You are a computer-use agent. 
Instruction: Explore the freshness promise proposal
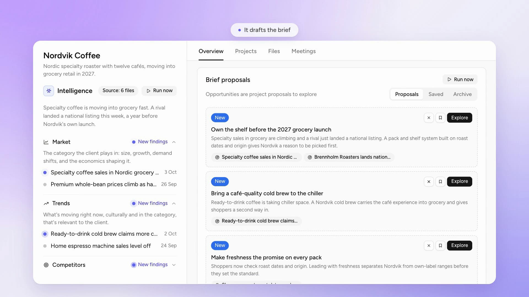point(459,246)
